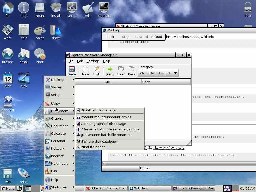Click Reload in WikiHelp browser

(x=157, y=37)
